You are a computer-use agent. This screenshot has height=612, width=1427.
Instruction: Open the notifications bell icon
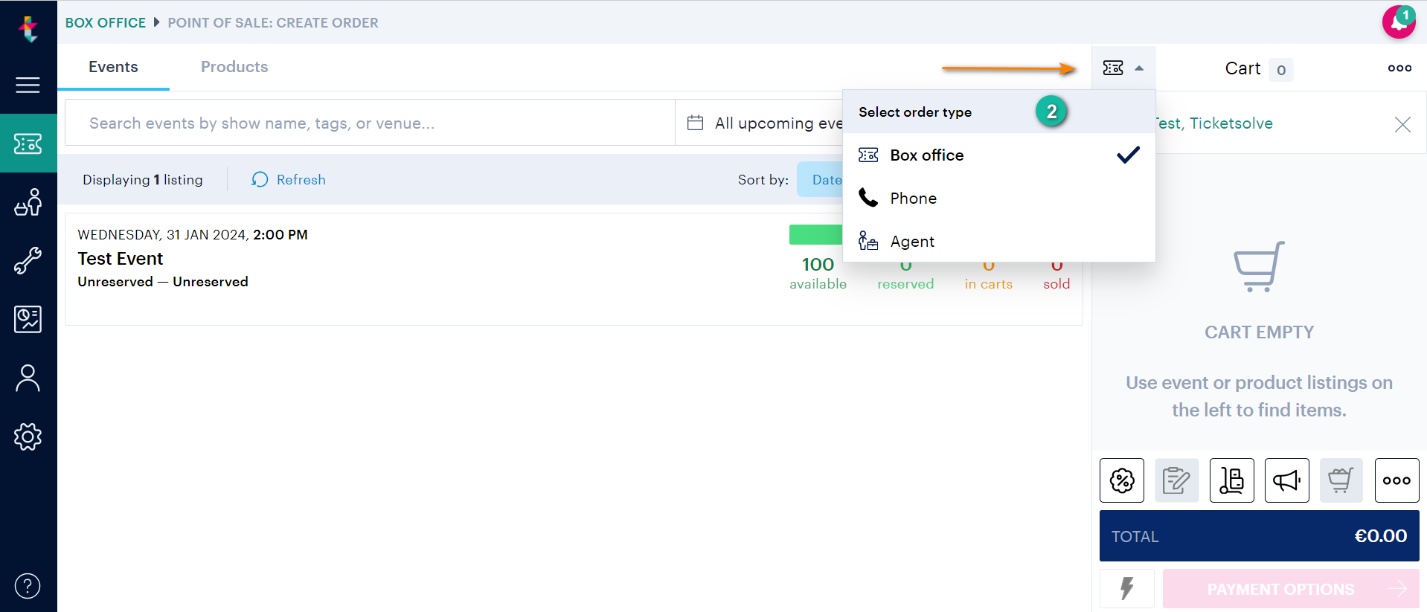pos(1398,22)
